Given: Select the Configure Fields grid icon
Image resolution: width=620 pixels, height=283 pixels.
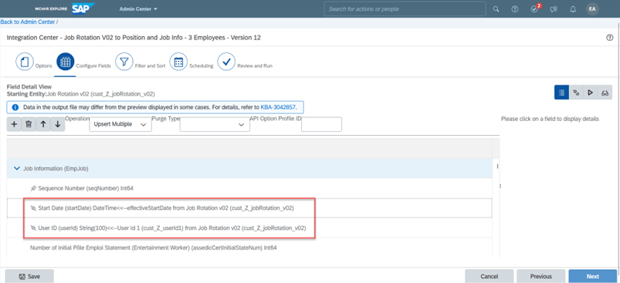Looking at the screenshot, I should [x=65, y=62].
